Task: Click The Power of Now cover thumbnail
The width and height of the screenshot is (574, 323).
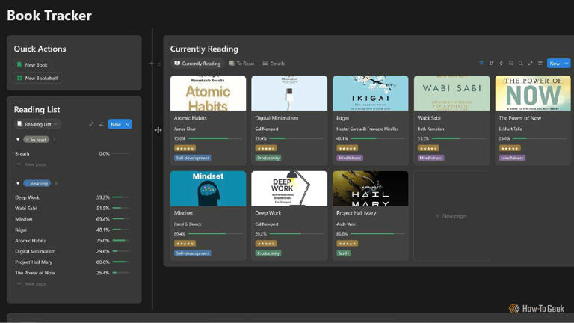Action: click(x=533, y=93)
